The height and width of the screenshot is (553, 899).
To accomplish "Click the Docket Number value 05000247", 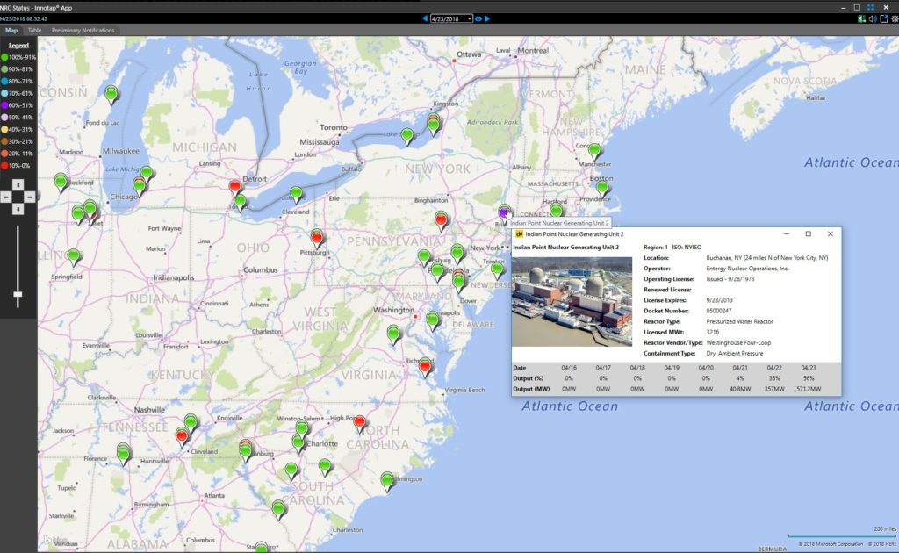I will point(719,311).
